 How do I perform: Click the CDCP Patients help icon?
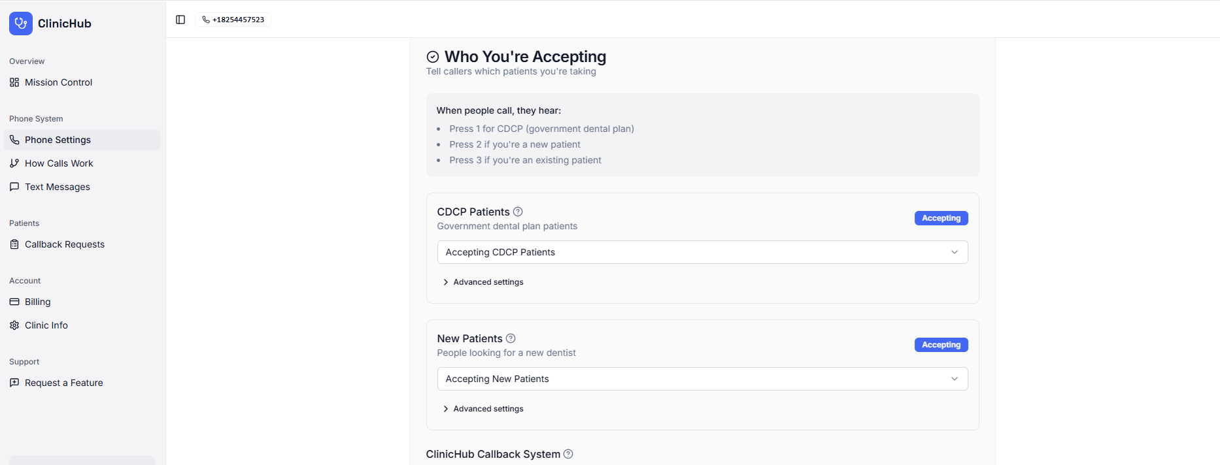(x=518, y=212)
